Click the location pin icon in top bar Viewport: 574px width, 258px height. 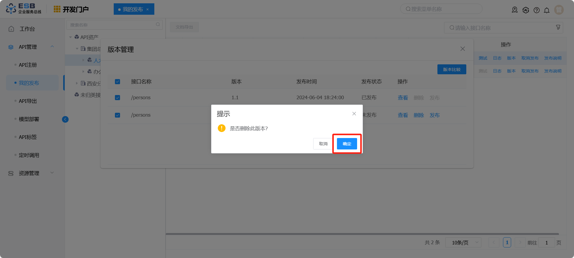click(515, 10)
